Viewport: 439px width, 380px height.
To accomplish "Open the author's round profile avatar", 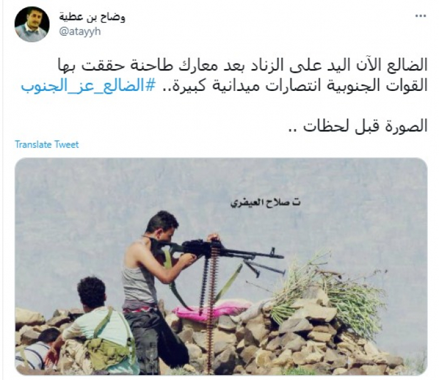I will tap(32, 24).
